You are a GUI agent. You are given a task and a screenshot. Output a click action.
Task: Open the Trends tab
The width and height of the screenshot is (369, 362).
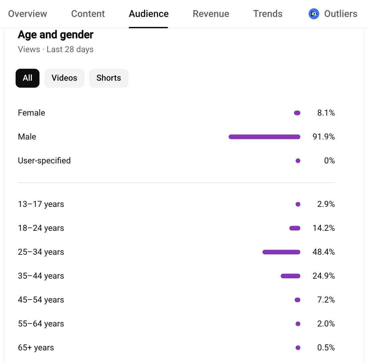click(268, 14)
